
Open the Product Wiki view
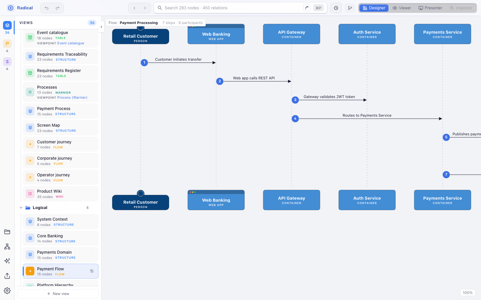pos(60,194)
